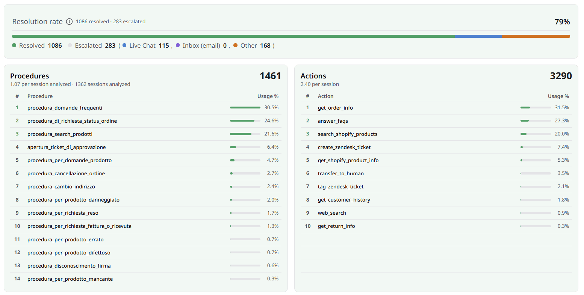Click the Procedure column header
584x295 pixels.
pyautogui.click(x=40, y=96)
